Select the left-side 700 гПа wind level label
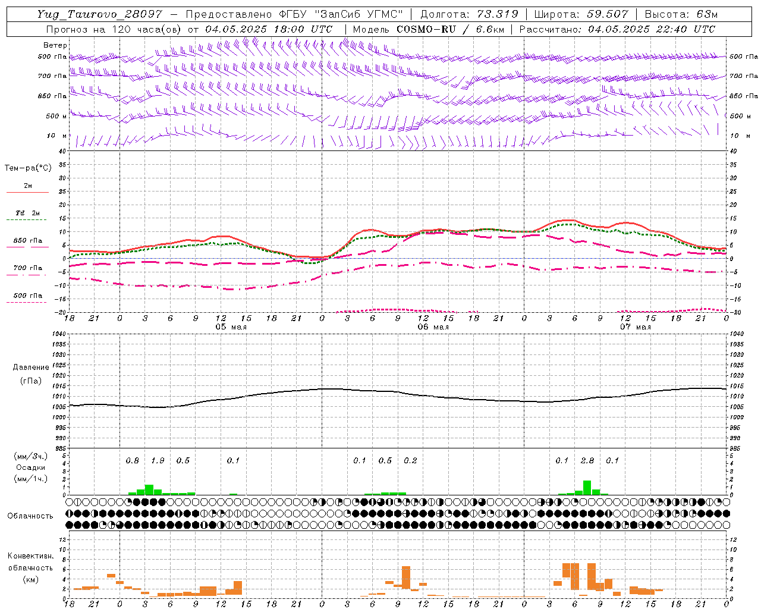Viewport: 761px width, 609px height. [52, 76]
